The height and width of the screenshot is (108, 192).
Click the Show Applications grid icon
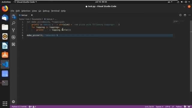[x=5, y=103]
